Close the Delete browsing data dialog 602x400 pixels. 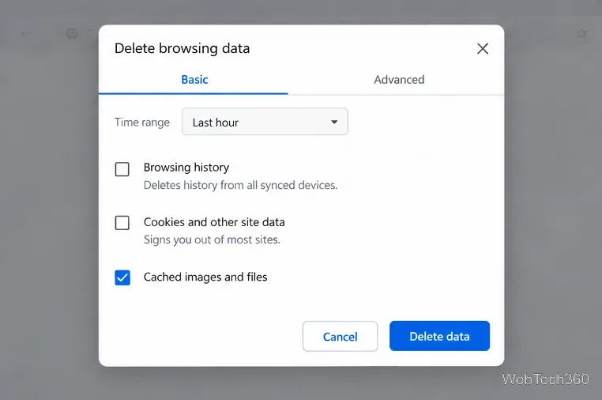(x=483, y=49)
